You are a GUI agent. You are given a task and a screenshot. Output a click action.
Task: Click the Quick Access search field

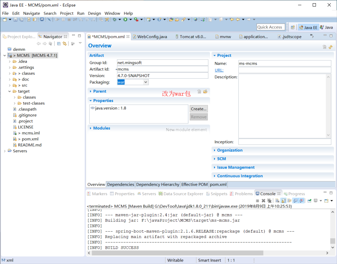point(271,27)
